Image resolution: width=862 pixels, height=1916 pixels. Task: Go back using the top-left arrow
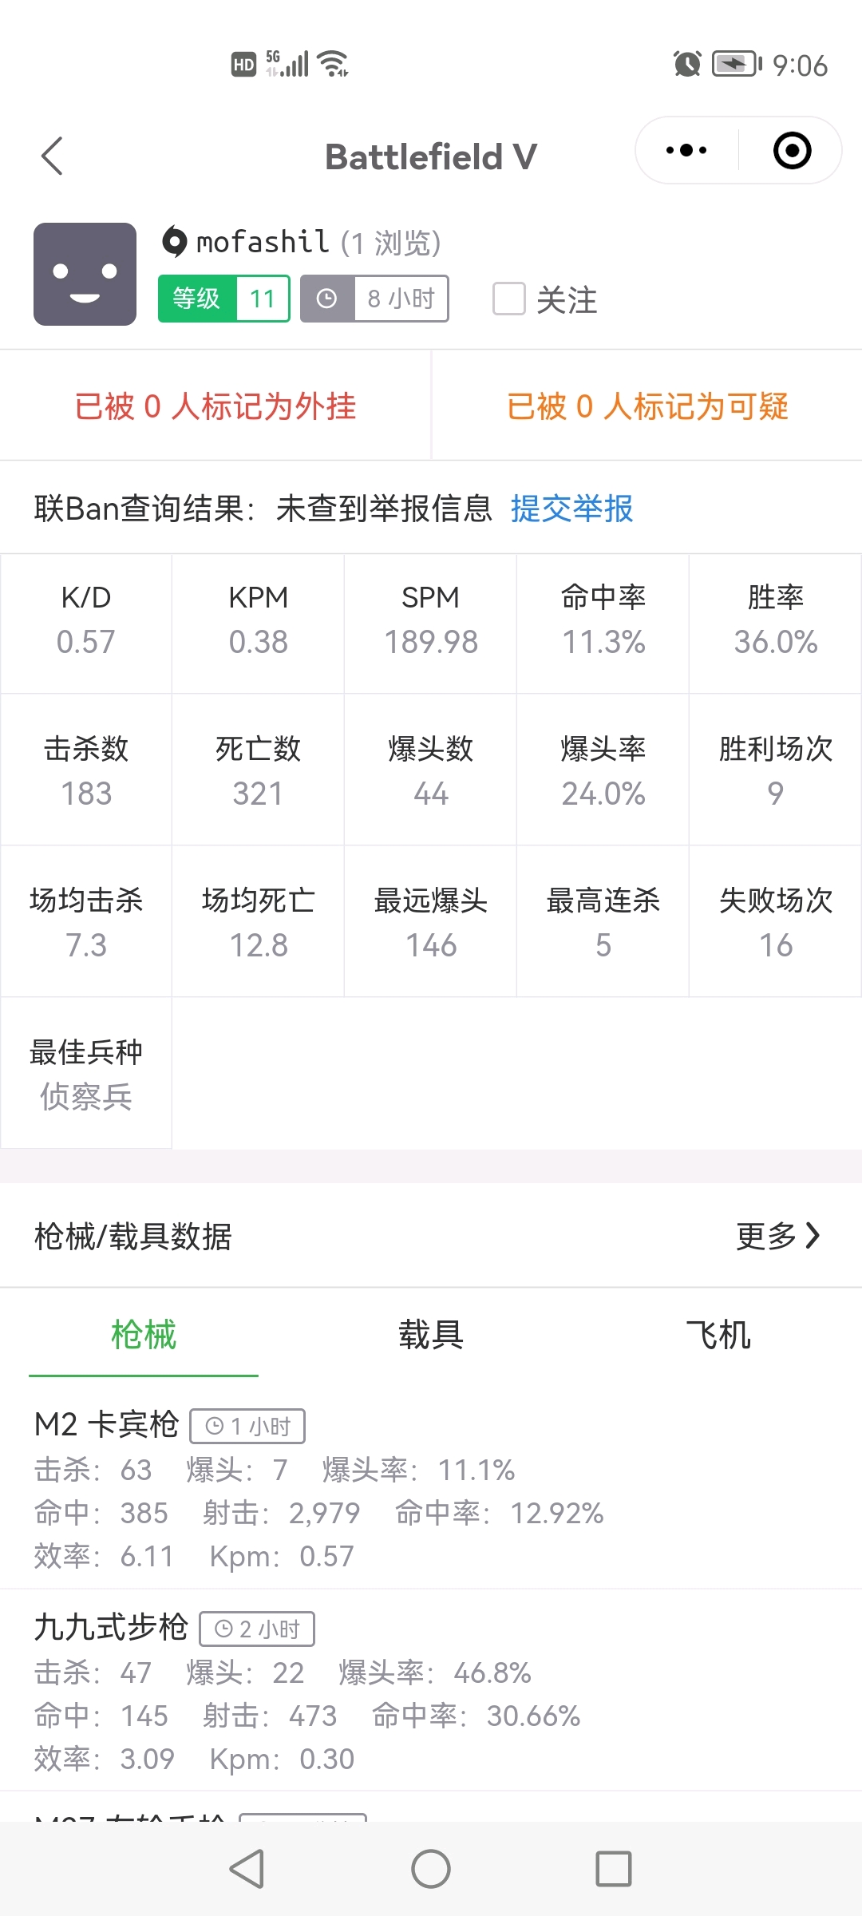pos(52,156)
